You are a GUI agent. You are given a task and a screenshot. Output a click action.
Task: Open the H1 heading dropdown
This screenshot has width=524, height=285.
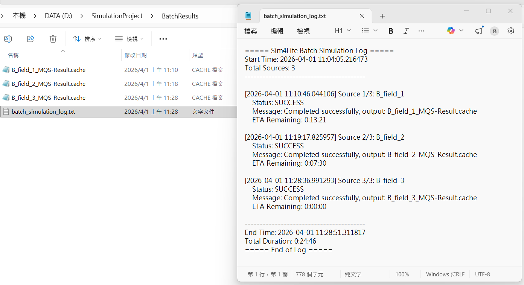pyautogui.click(x=343, y=31)
